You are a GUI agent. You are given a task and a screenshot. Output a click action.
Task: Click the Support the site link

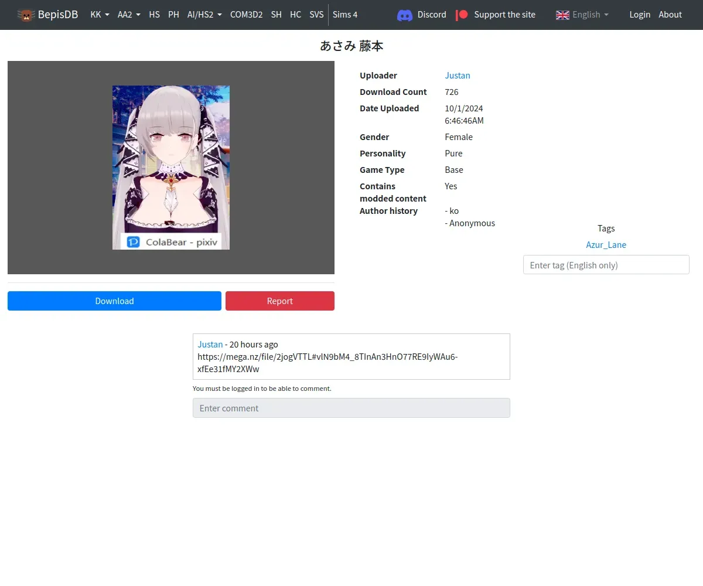pos(504,15)
